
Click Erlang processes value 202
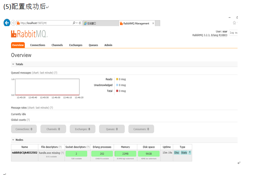tap(102, 154)
